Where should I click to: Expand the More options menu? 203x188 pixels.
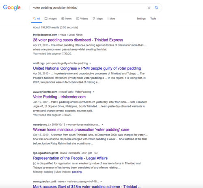point(111,19)
